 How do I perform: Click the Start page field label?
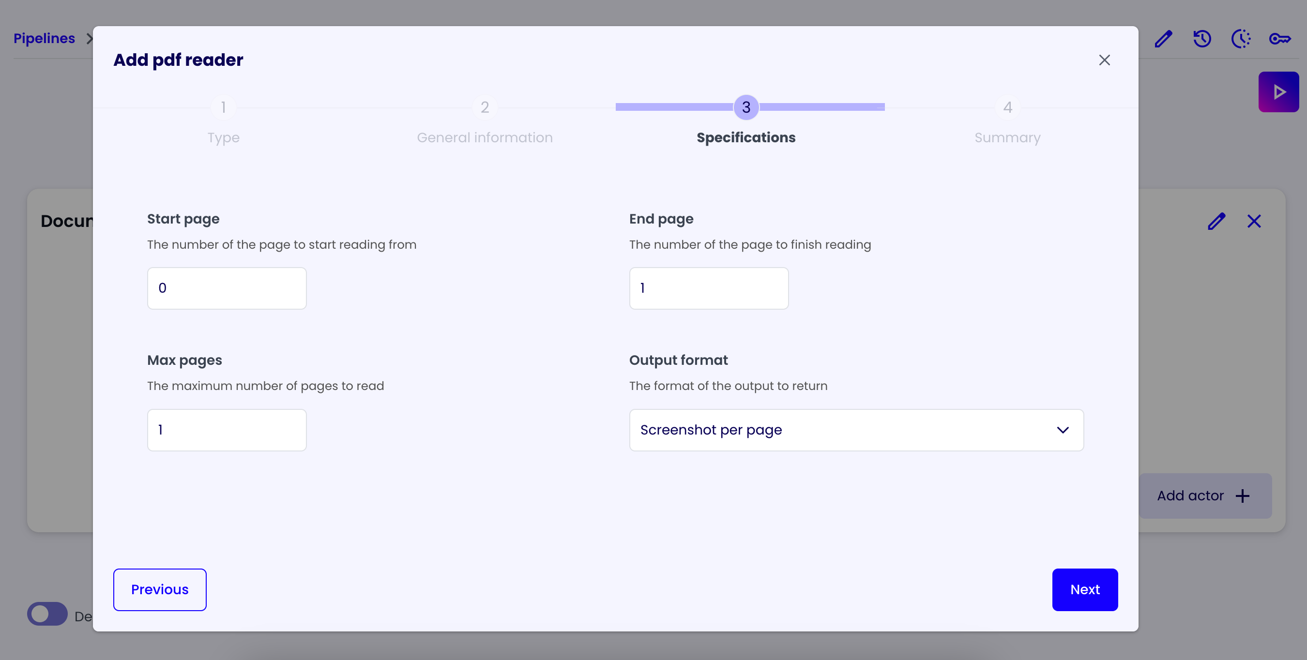click(x=183, y=219)
